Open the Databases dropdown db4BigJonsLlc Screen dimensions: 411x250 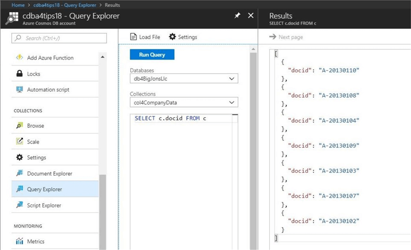click(184, 78)
